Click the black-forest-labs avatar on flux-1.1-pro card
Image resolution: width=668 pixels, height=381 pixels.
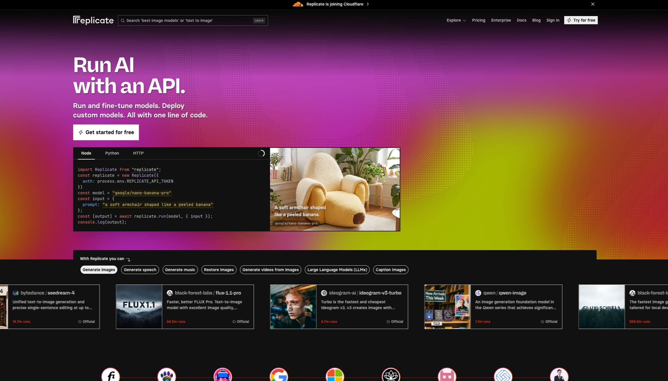170,293
